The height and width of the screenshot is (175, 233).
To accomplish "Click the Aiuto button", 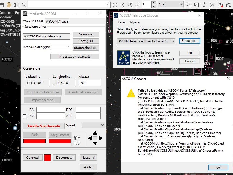I will 88,167.
